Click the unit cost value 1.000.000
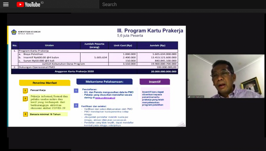The image size is (266, 151). [129, 54]
